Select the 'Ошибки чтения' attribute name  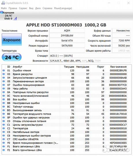coord(22,70)
